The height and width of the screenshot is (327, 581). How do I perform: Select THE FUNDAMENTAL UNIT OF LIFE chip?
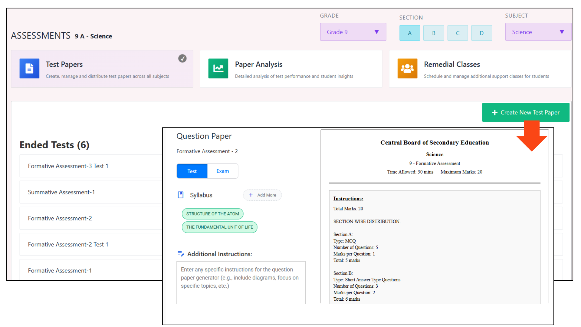(219, 227)
